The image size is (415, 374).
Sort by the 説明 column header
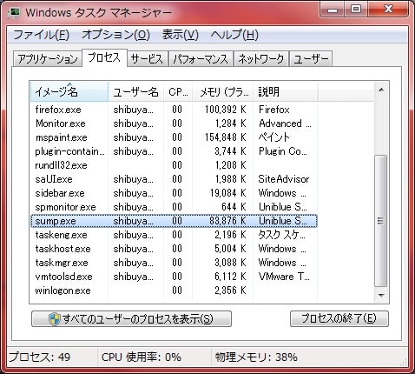(x=286, y=92)
